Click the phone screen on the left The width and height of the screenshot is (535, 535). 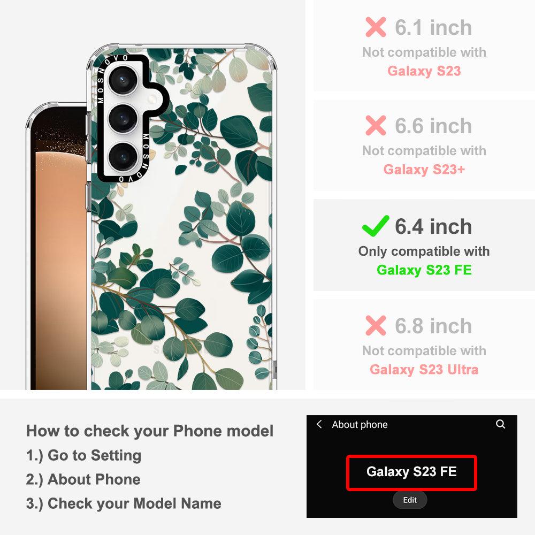click(x=59, y=249)
